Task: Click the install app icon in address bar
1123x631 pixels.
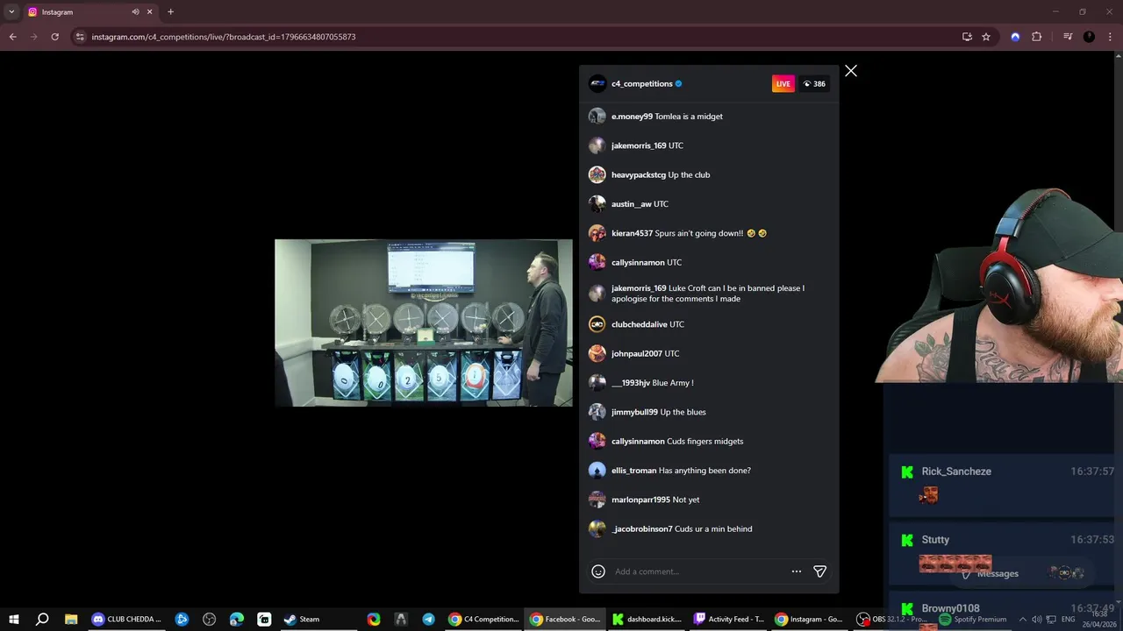Action: (x=967, y=37)
